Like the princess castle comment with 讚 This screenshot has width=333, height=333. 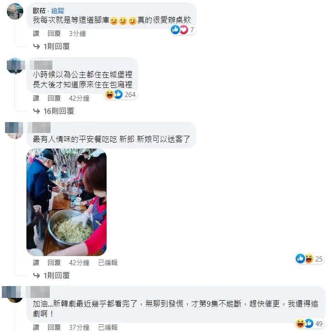[x=36, y=98]
